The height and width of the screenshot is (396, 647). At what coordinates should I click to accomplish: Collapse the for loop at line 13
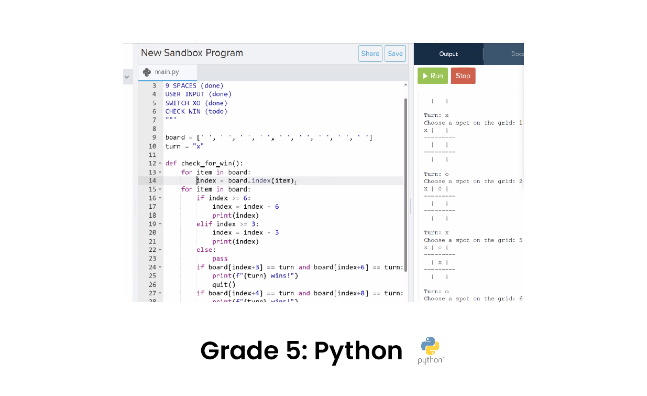click(x=160, y=172)
